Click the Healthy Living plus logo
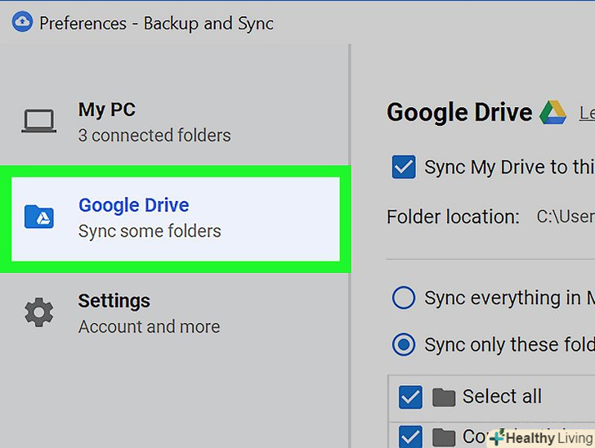Viewport: 595px width, 448px height. [x=497, y=438]
